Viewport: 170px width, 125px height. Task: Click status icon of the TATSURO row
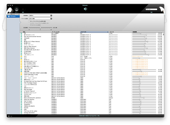21,38
